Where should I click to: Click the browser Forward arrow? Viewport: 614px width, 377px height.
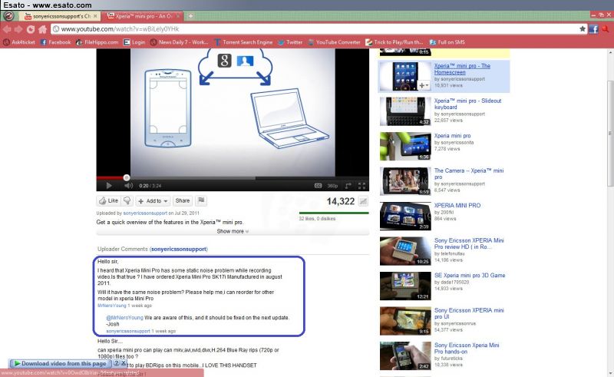point(18,29)
